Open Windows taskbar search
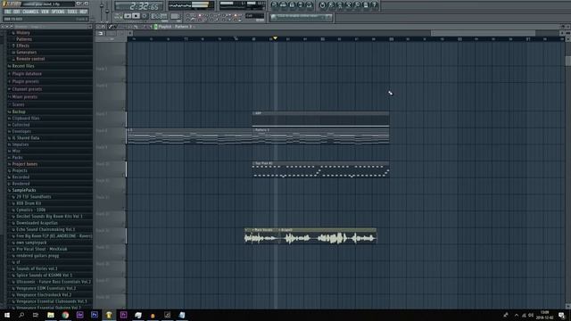The width and height of the screenshot is (571, 321). pyautogui.click(x=21, y=315)
